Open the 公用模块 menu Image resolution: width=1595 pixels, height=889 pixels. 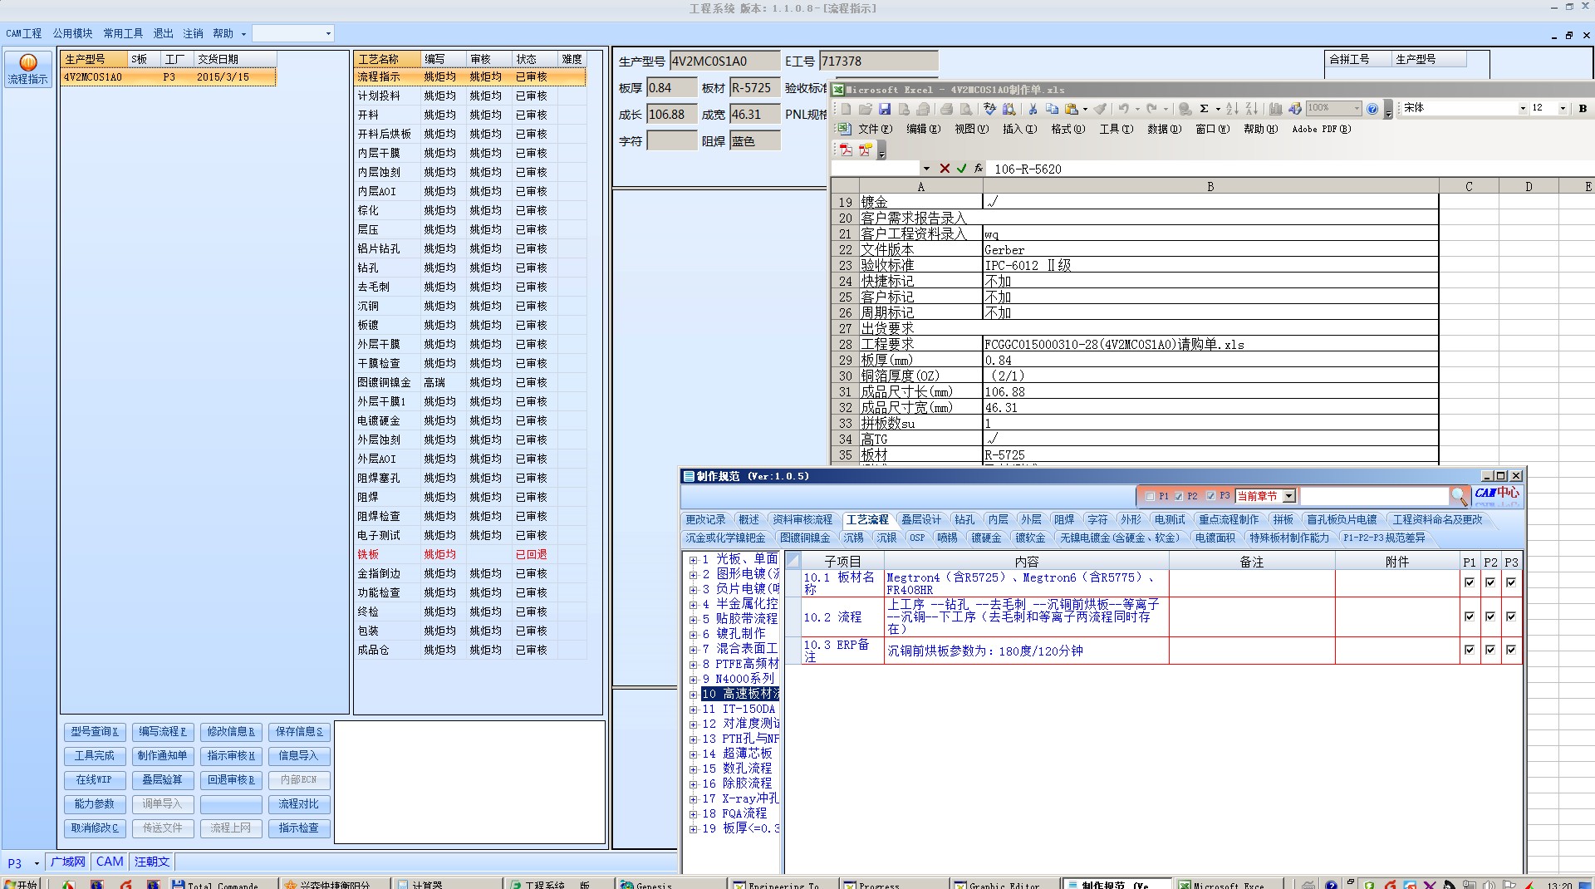click(72, 33)
